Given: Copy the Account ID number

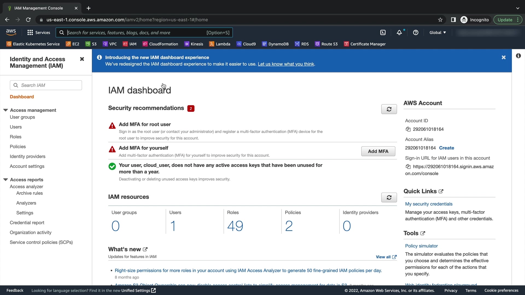Looking at the screenshot, I should 408,129.
